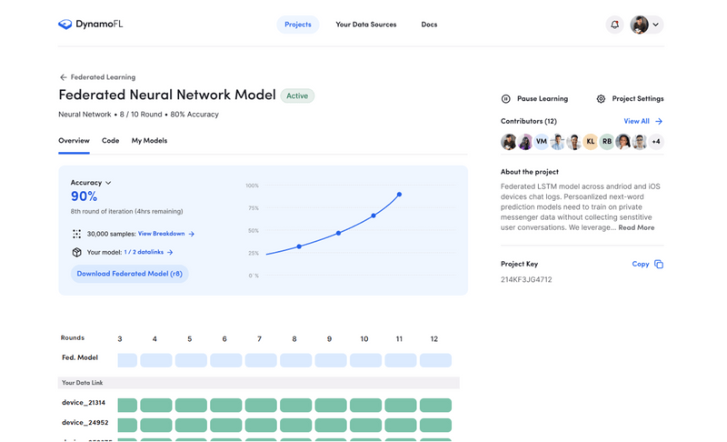This screenshot has width=727, height=442.
Task: Click the Pause Learning icon
Action: tap(506, 99)
